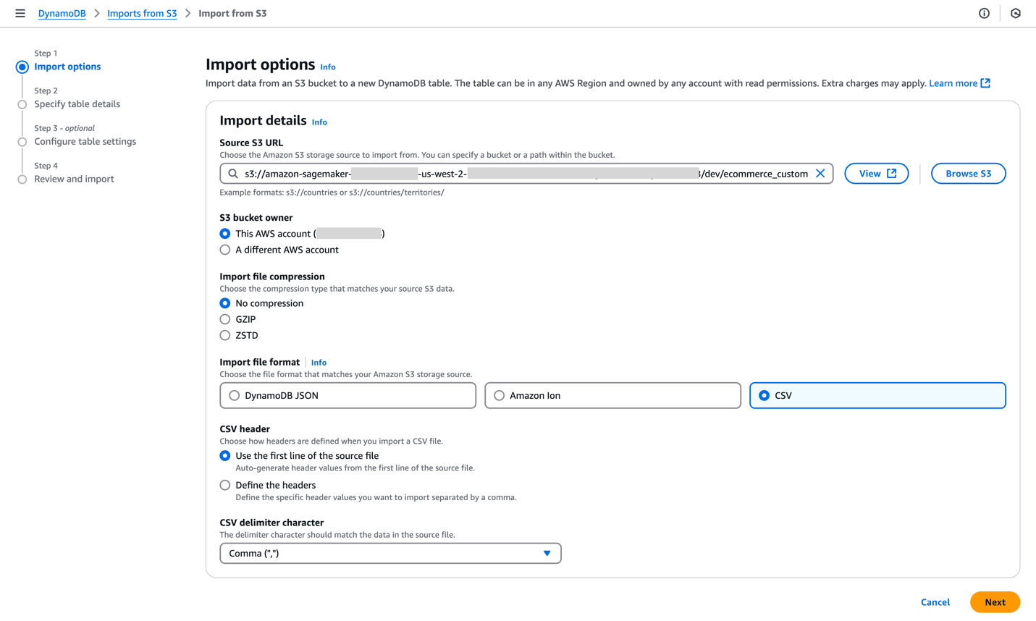Open the CSV delimiter character dropdown
The height and width of the screenshot is (621, 1036).
pos(390,554)
